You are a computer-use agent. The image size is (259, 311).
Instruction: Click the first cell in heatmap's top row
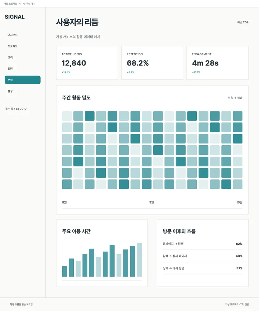tap(67, 116)
